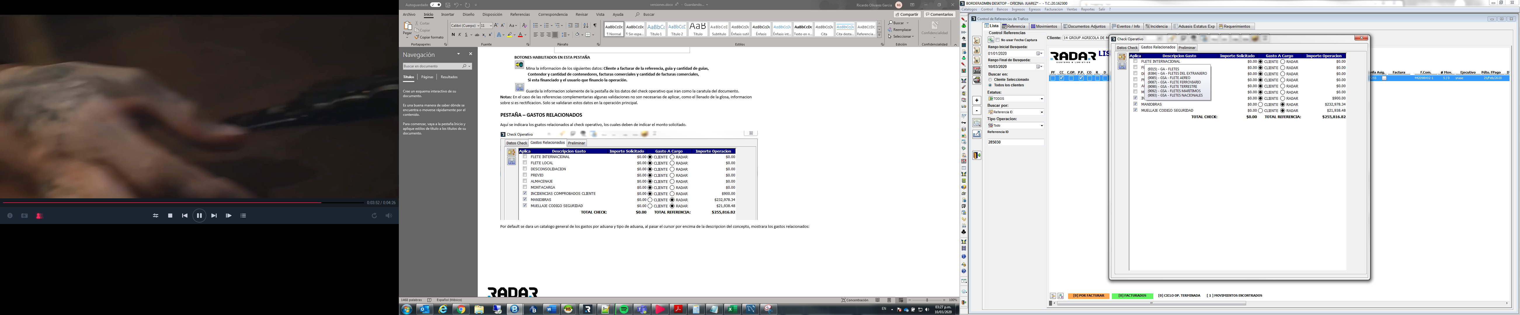The height and width of the screenshot is (315, 1520).
Task: Click the media player volume speaker icon
Action: tap(388, 216)
